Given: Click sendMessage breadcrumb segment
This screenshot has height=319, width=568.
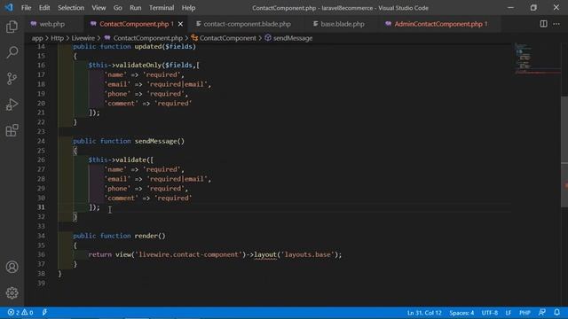Looking at the screenshot, I should coord(288,38).
